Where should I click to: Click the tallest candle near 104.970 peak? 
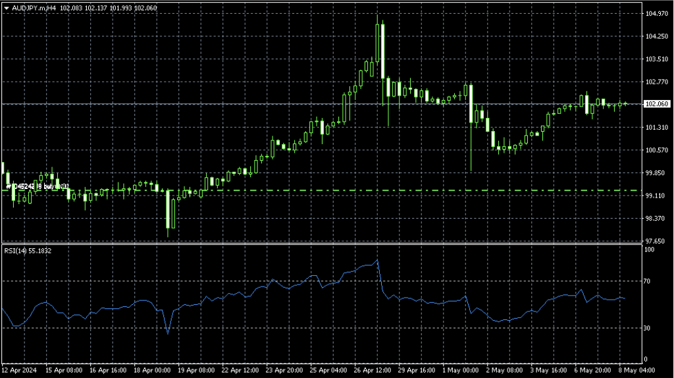pos(378,49)
